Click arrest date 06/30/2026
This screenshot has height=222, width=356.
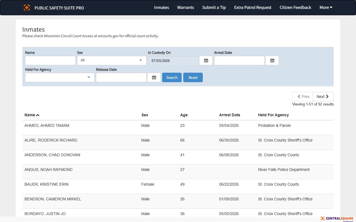pos(229,140)
